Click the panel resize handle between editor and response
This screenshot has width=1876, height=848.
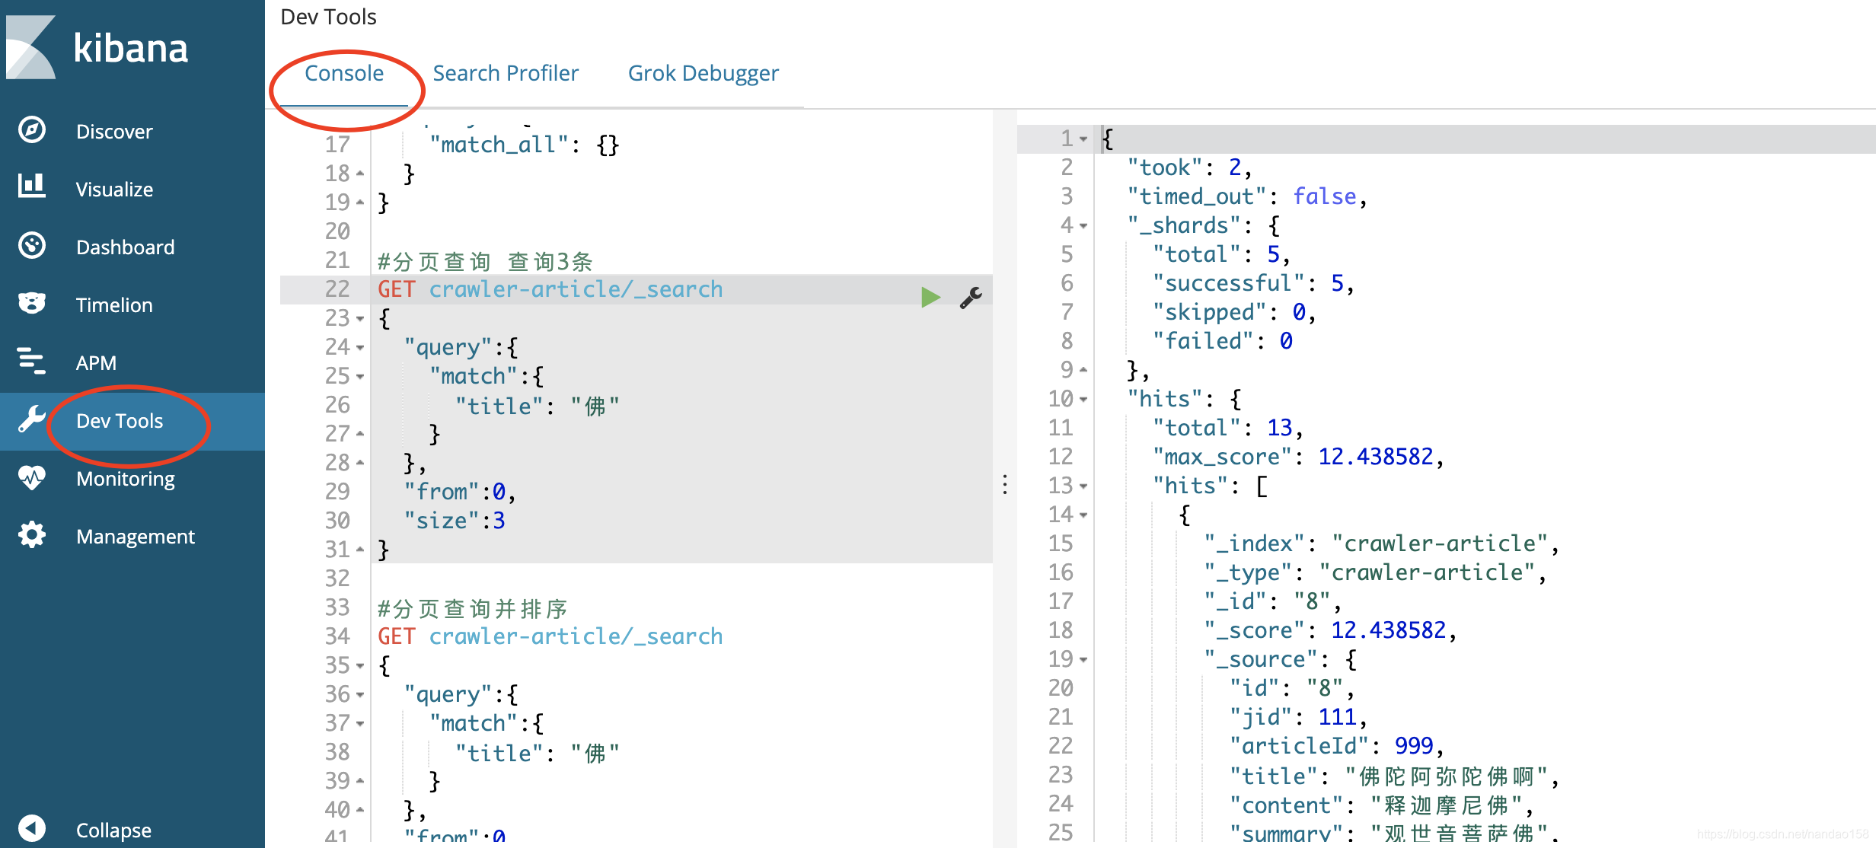[1005, 485]
